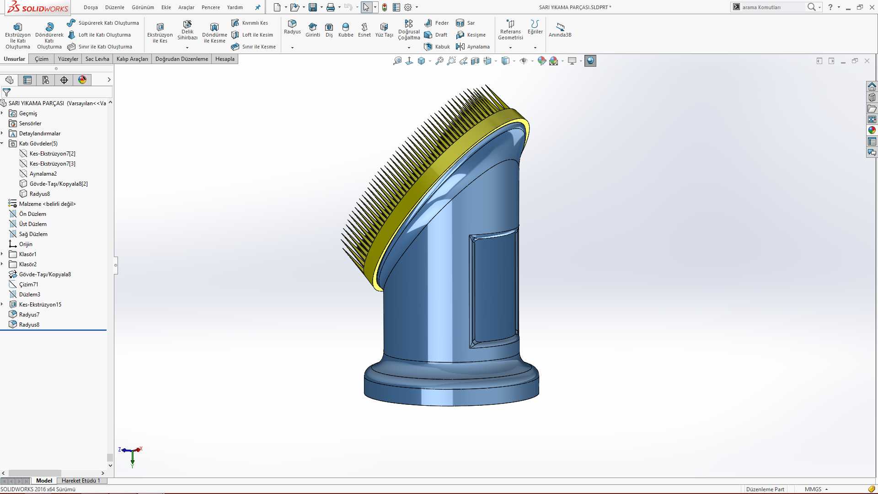Open DisplayManager color ball tab
Screen dimensions: 878x494
tap(82, 80)
